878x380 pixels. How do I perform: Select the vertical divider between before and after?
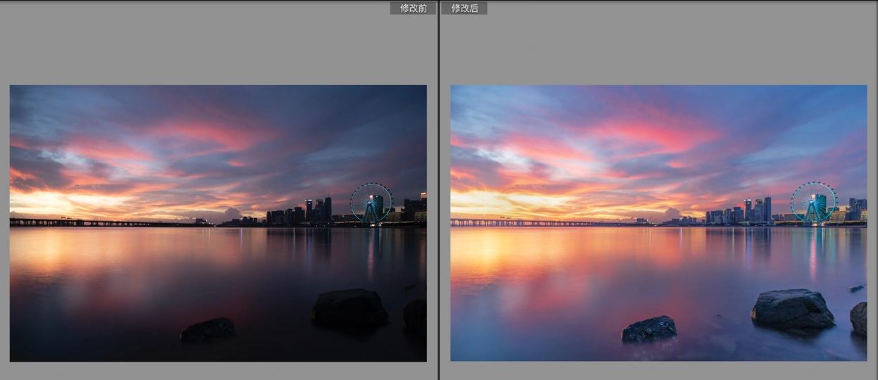[438, 190]
